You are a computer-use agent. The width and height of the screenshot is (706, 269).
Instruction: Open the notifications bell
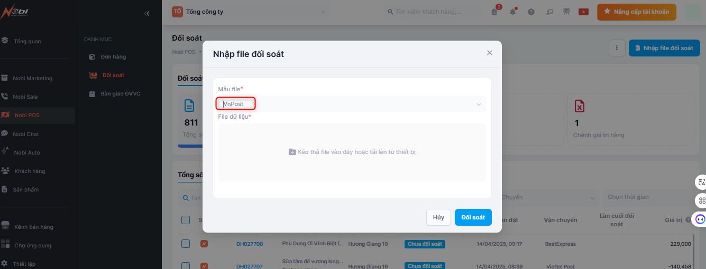coord(512,12)
